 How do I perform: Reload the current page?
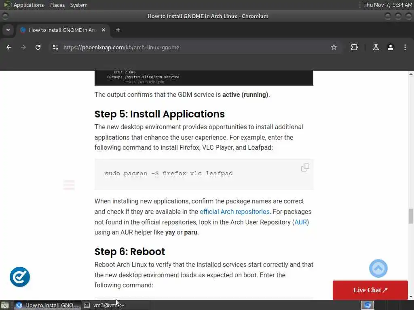pyautogui.click(x=38, y=47)
